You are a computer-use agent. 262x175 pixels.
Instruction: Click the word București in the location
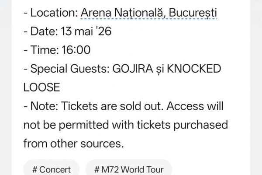(x=193, y=13)
